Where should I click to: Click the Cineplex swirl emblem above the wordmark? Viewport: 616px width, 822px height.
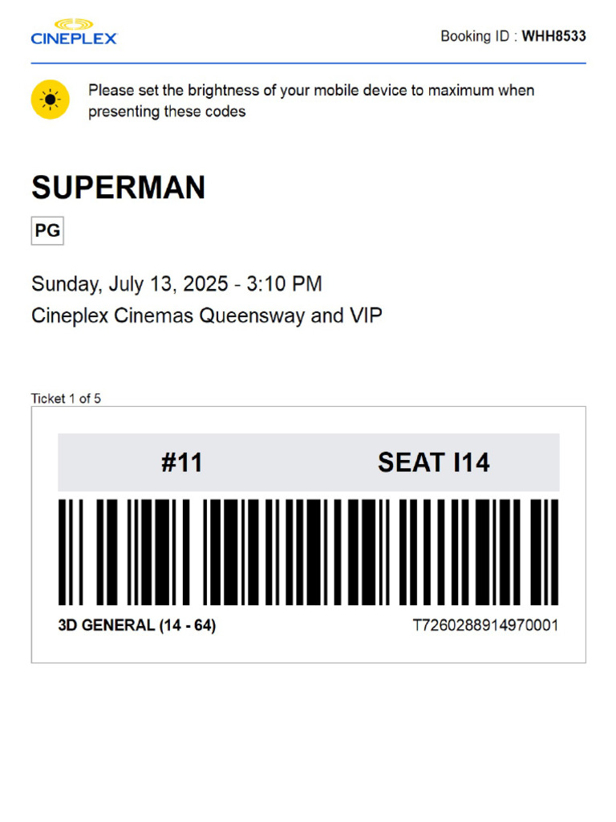point(74,25)
